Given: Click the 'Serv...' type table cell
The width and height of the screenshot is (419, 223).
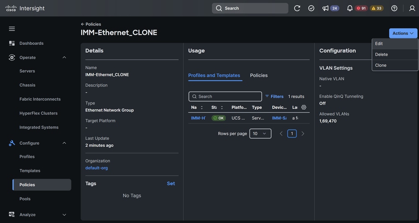Looking at the screenshot, I should click(258, 118).
